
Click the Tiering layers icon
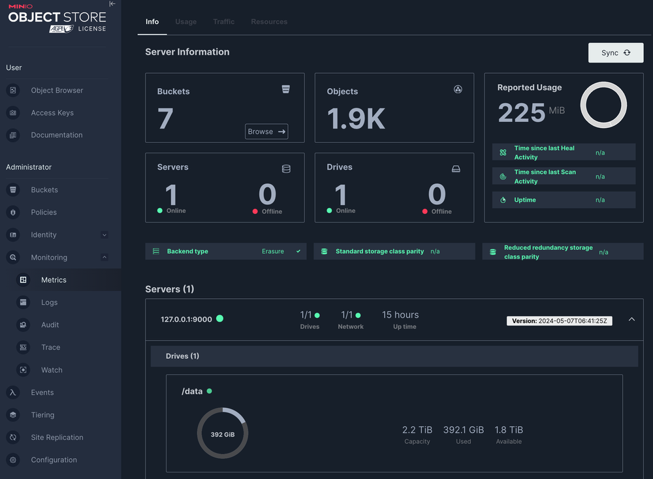[x=12, y=415]
